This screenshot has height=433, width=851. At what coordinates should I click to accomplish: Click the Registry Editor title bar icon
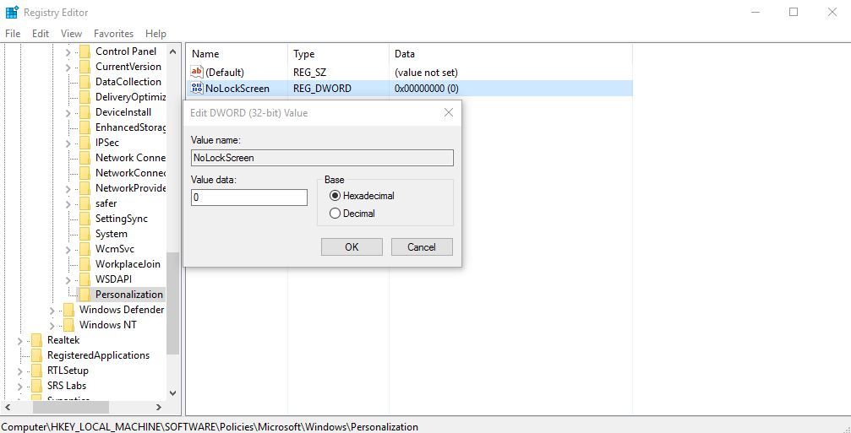[12, 12]
